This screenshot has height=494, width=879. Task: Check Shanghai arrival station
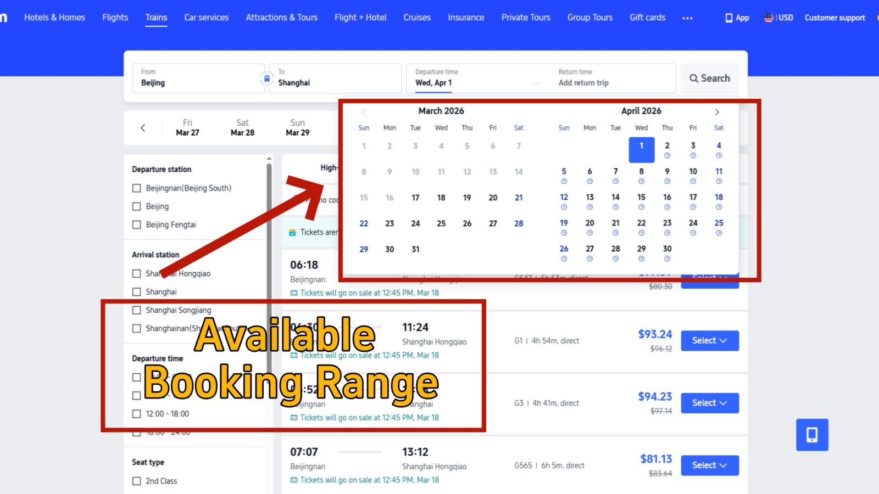(137, 292)
